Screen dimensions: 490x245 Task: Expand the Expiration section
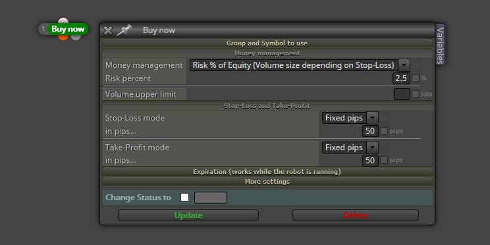click(x=267, y=171)
